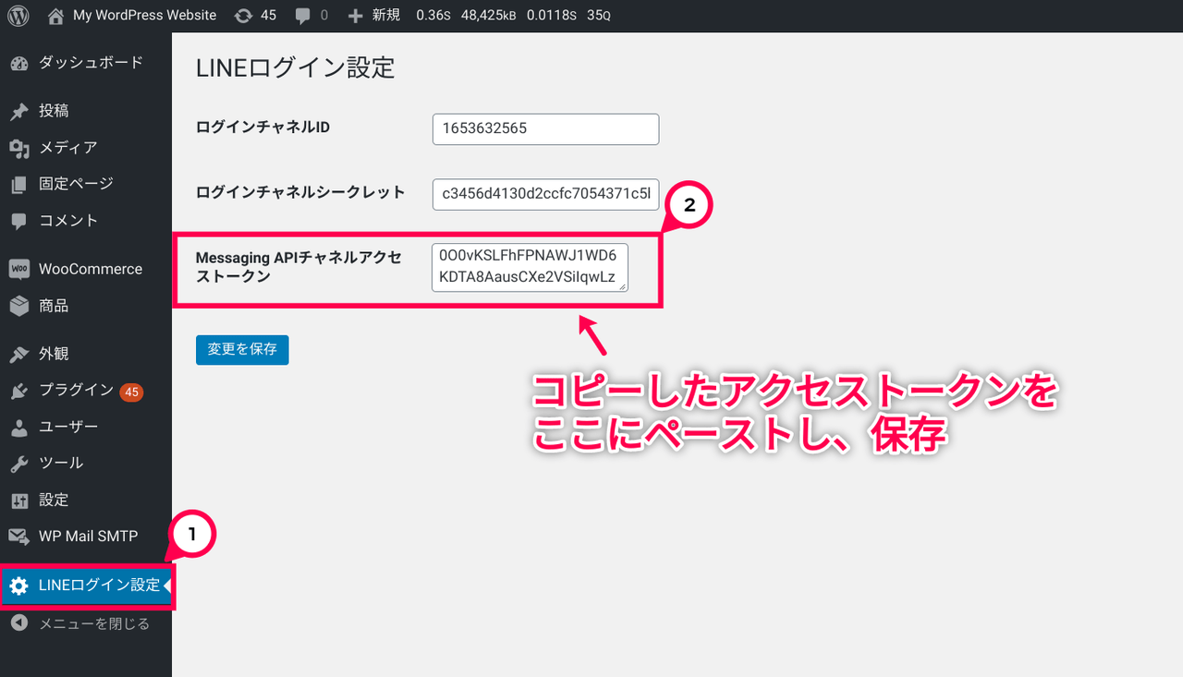Open updates icon showing 45
The width and height of the screenshot is (1183, 677).
pyautogui.click(x=243, y=16)
